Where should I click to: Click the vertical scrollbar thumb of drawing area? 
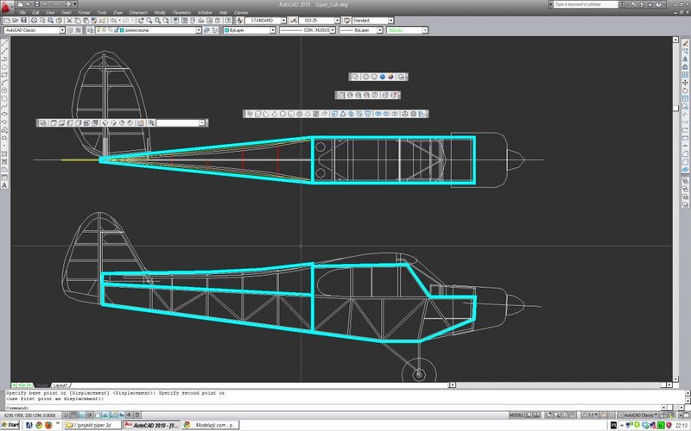tap(675, 109)
